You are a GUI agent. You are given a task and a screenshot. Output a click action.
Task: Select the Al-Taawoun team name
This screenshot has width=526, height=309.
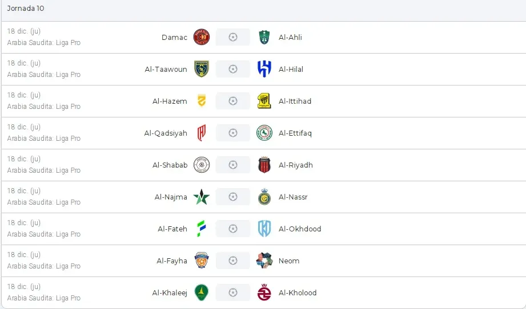click(x=166, y=69)
